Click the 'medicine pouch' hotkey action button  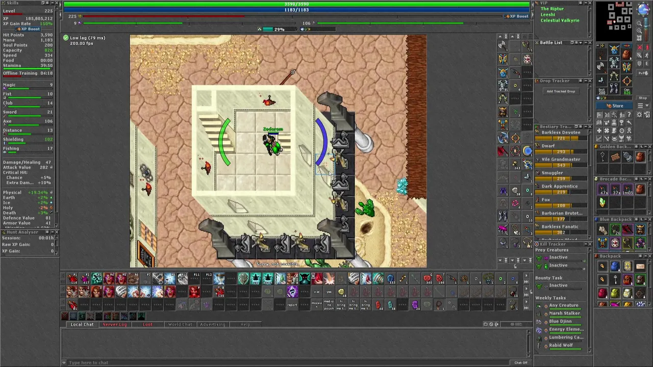(x=329, y=305)
